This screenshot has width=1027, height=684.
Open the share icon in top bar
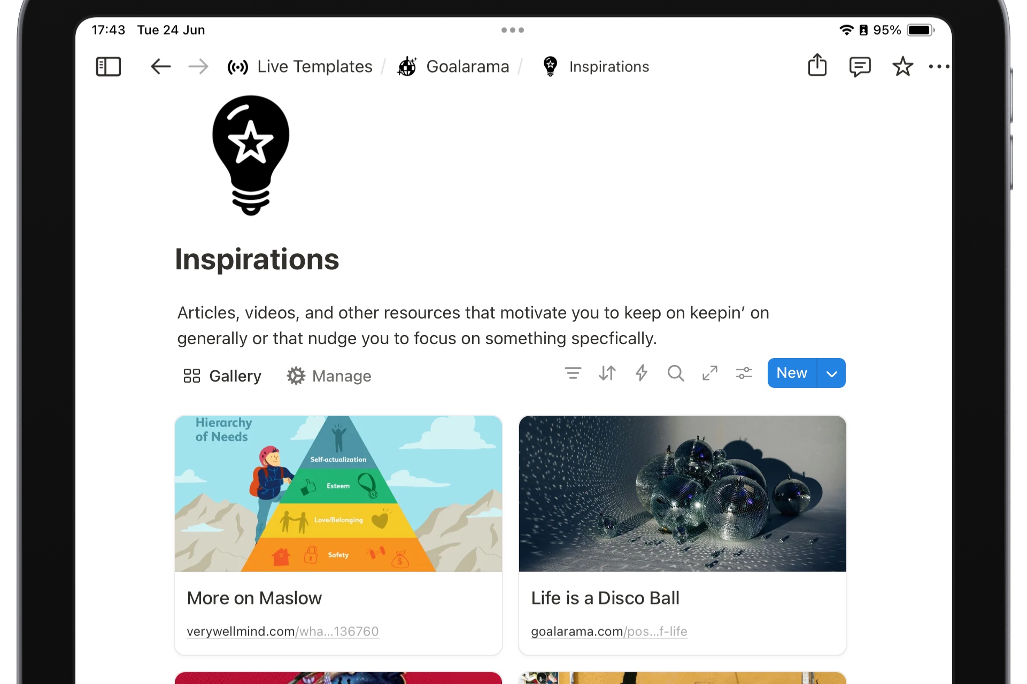pos(817,65)
